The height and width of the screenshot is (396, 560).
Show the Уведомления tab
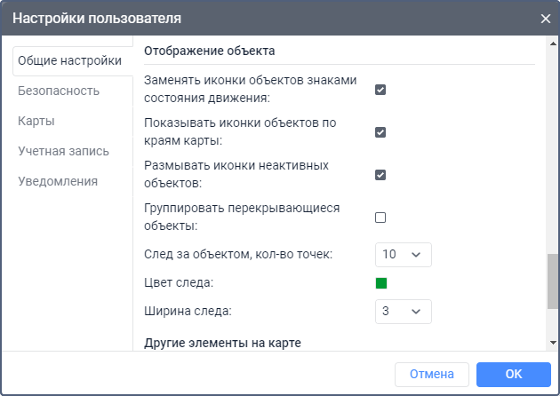(58, 181)
